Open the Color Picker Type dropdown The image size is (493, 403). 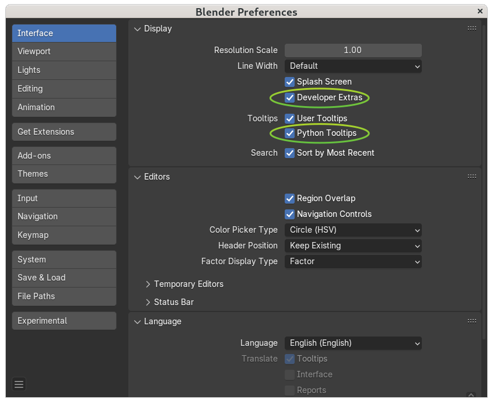(x=353, y=230)
